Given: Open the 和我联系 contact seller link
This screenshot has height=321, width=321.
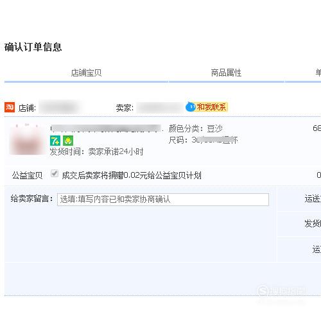Looking at the screenshot, I should (211, 107).
